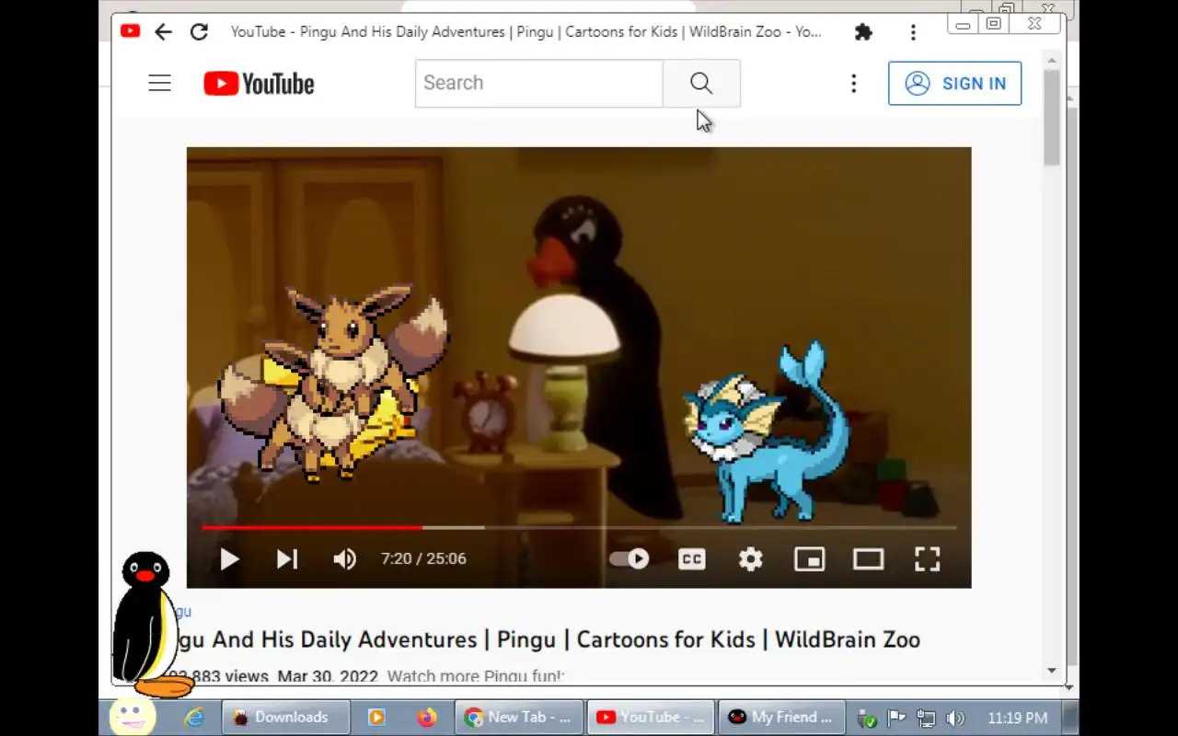The image size is (1178, 736).
Task: Open the network tray icon
Action: point(926,719)
